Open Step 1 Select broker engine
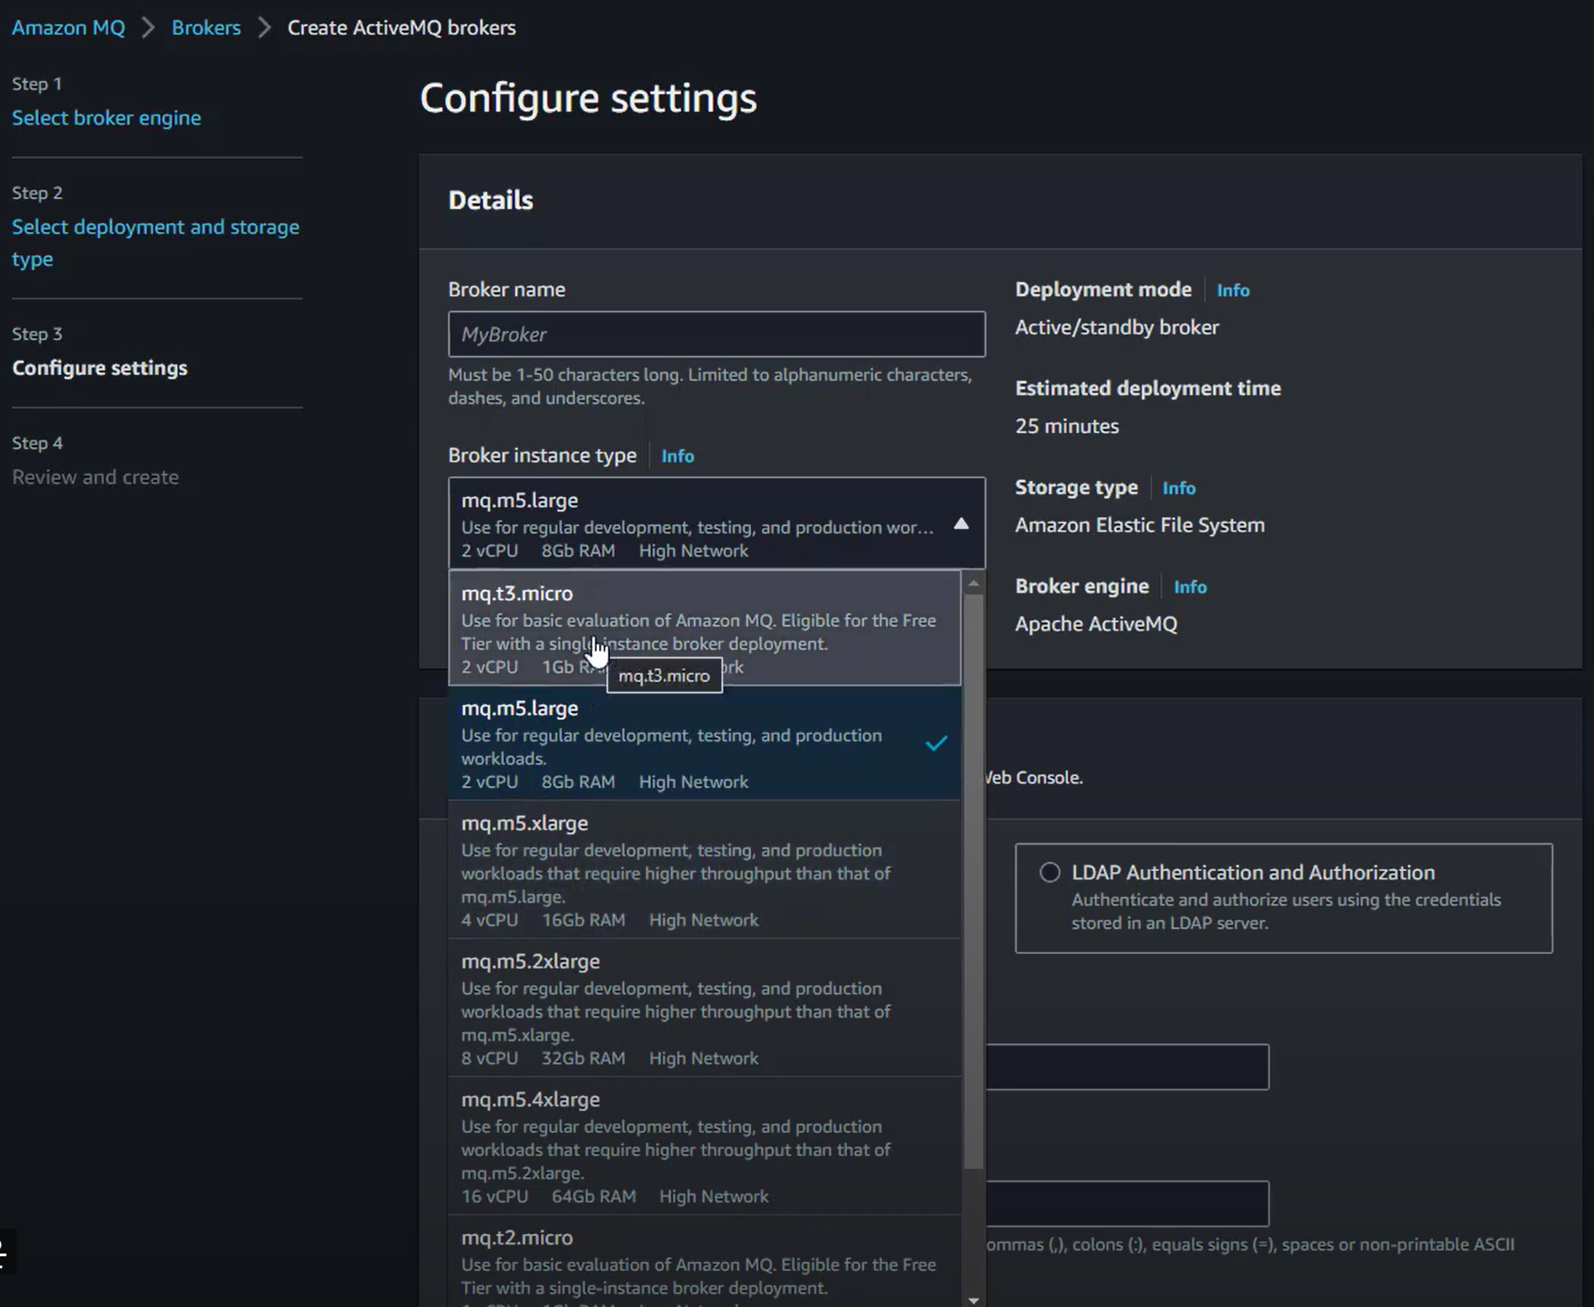This screenshot has width=1594, height=1307. point(106,118)
